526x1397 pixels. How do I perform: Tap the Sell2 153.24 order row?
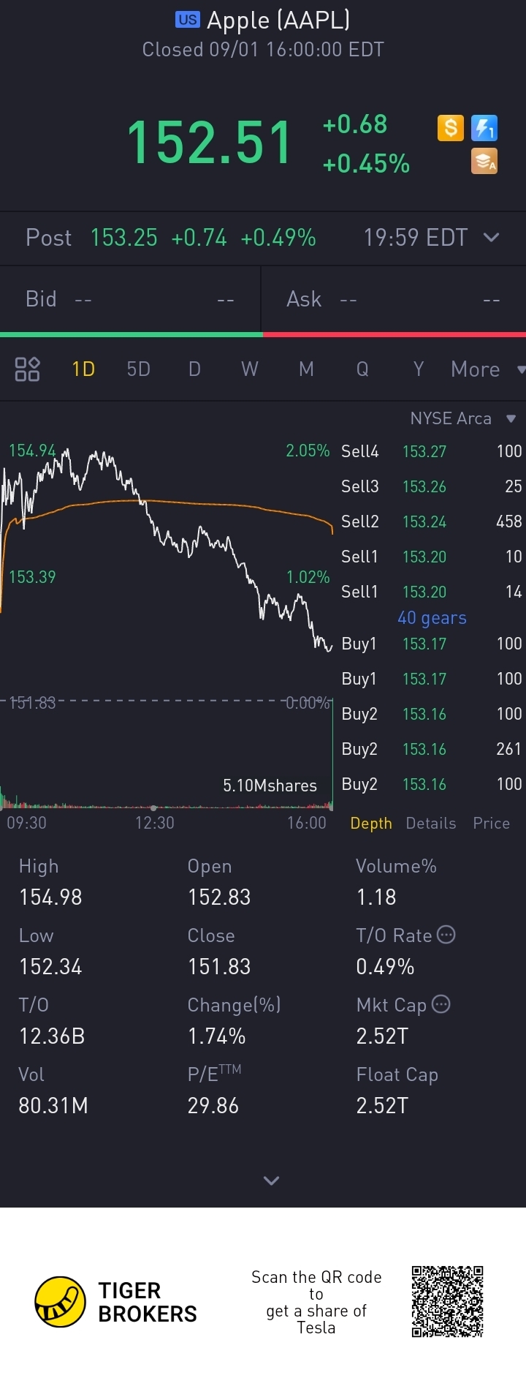tap(431, 521)
